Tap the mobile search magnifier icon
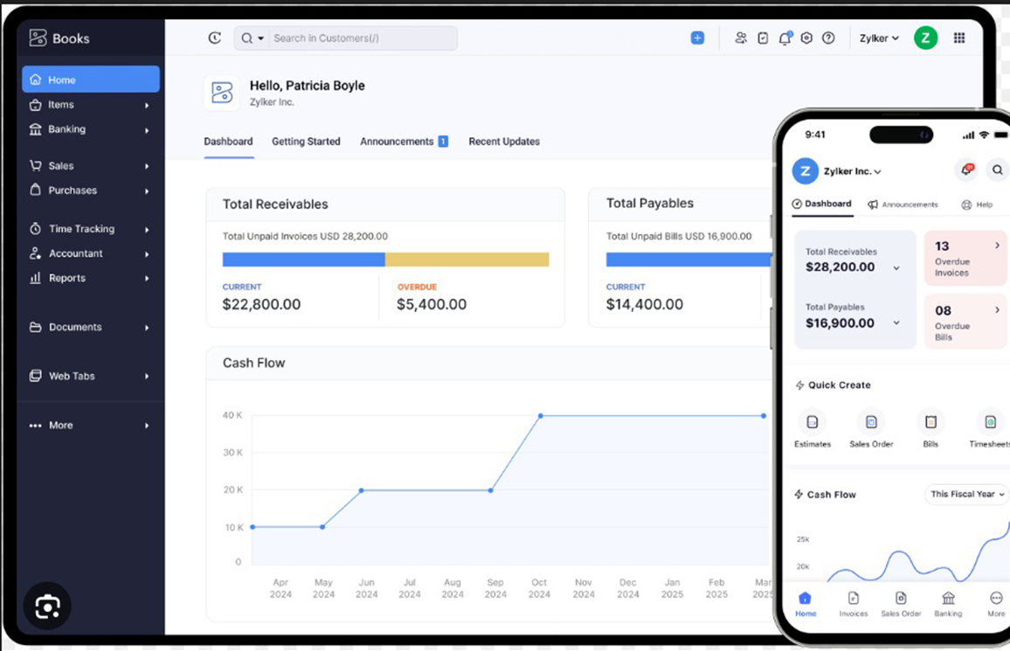The height and width of the screenshot is (651, 1010). 996,170
